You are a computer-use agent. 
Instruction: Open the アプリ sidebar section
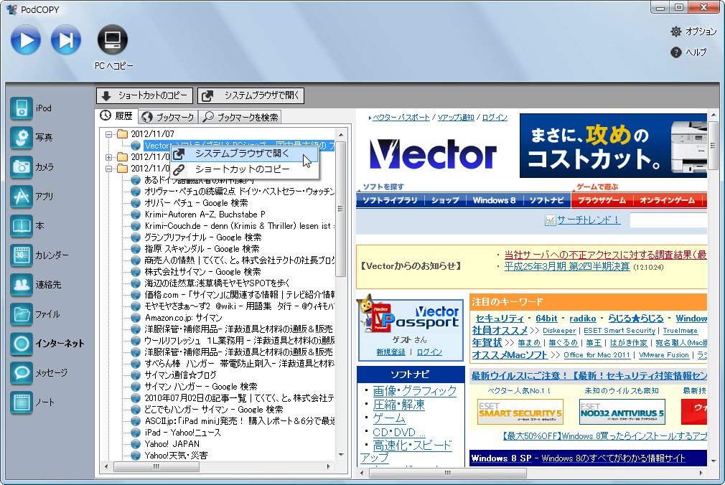pos(32,197)
